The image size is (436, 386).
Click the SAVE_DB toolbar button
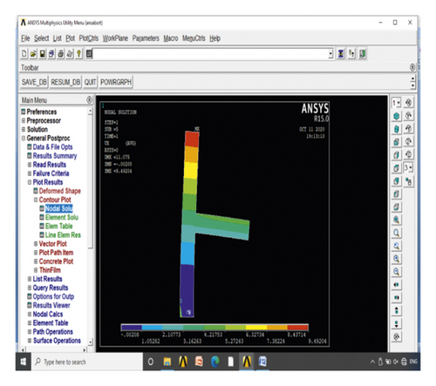[34, 82]
